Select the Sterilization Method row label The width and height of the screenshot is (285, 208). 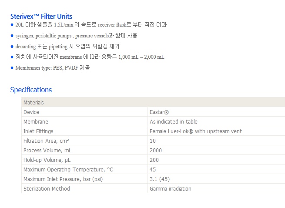tap(46, 189)
